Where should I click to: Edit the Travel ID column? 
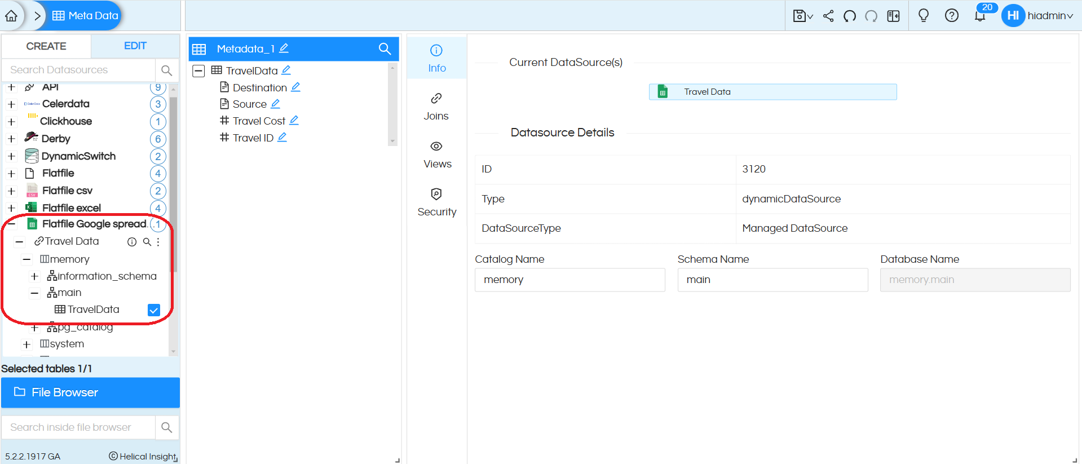282,137
